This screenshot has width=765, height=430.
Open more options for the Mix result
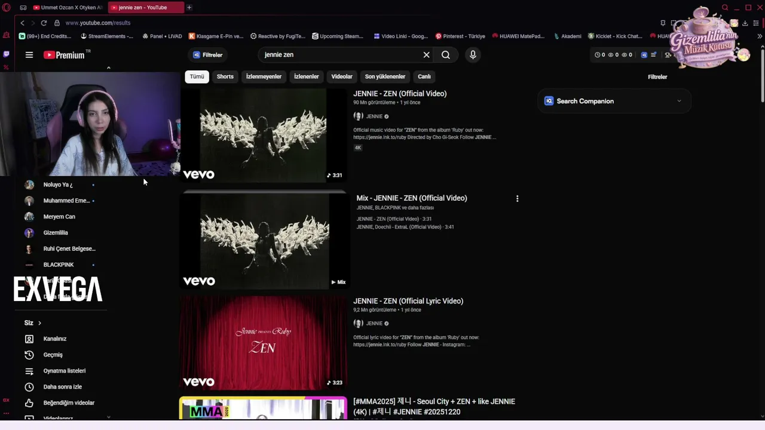point(517,198)
